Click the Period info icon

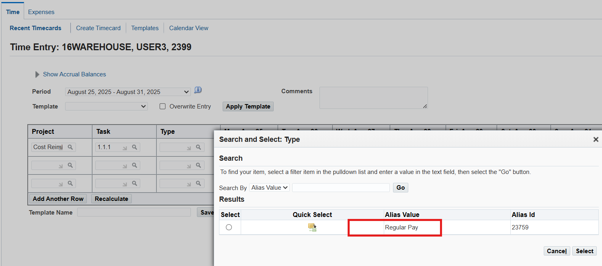tap(198, 90)
